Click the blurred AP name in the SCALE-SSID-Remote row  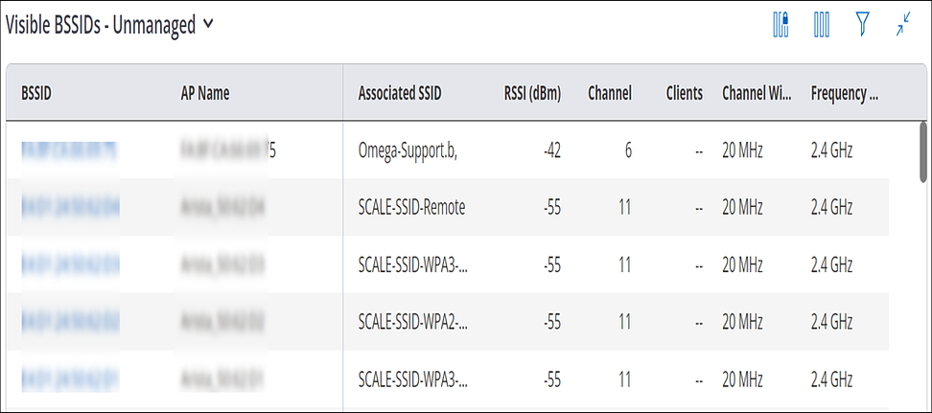[222, 207]
